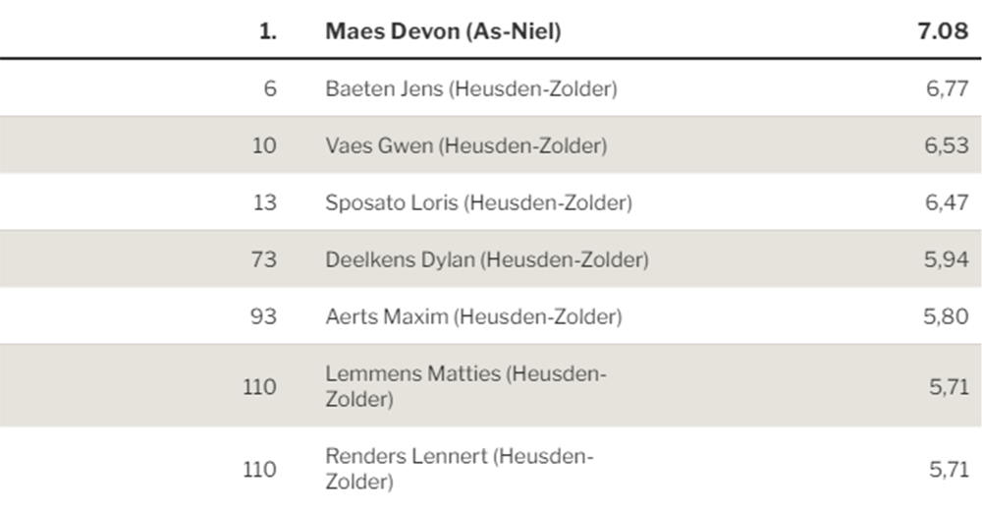Select Lemmens Matties (Heusden-Zolder) row
The width and height of the screenshot is (982, 514).
pyautogui.click(x=490, y=385)
